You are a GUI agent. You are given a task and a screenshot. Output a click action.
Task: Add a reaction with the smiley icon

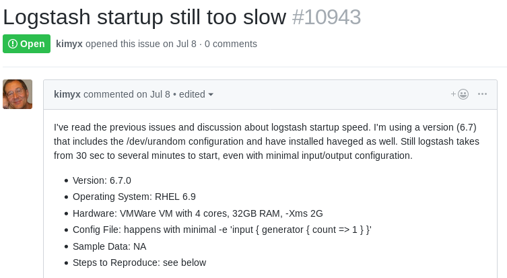click(460, 94)
